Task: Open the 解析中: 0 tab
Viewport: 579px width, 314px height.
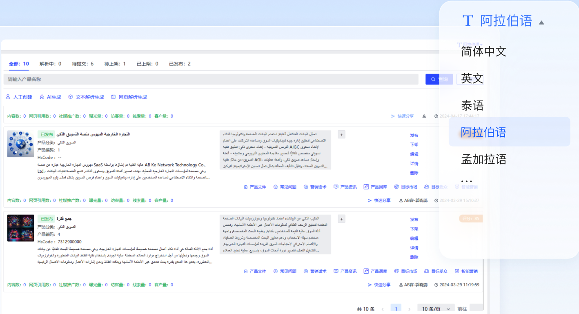Action: click(x=50, y=64)
